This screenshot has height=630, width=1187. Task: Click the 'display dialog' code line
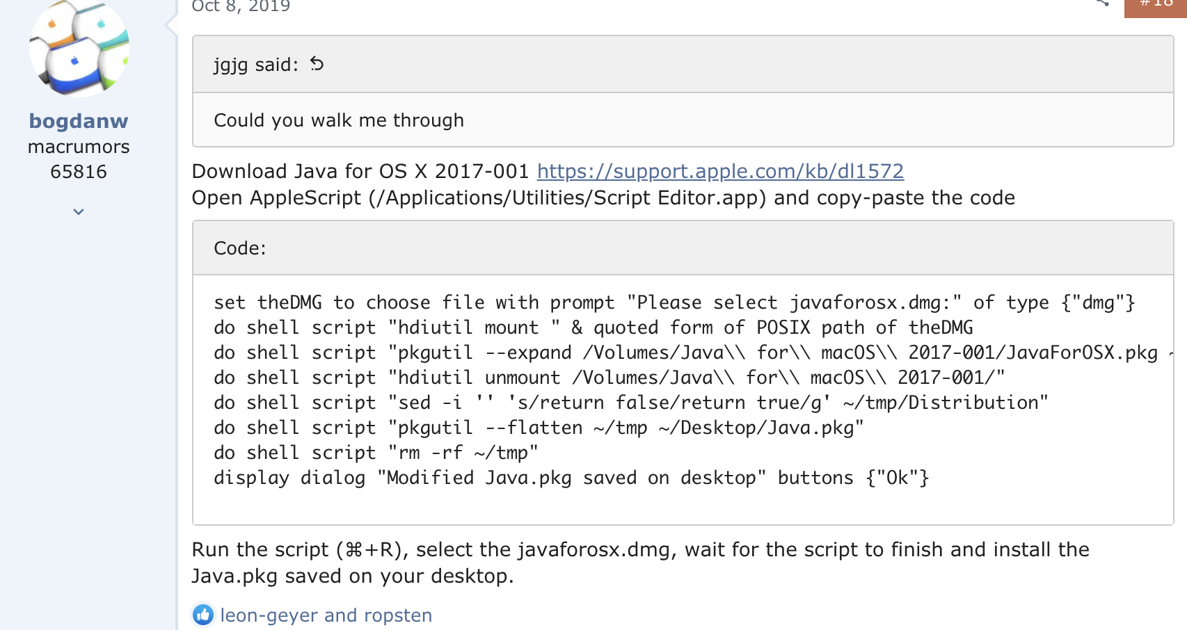pos(571,478)
